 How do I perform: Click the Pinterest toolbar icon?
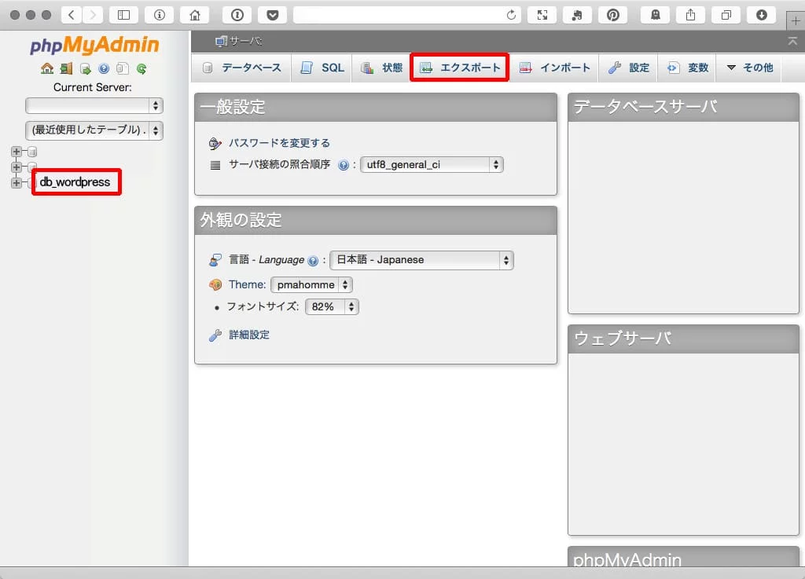[613, 15]
